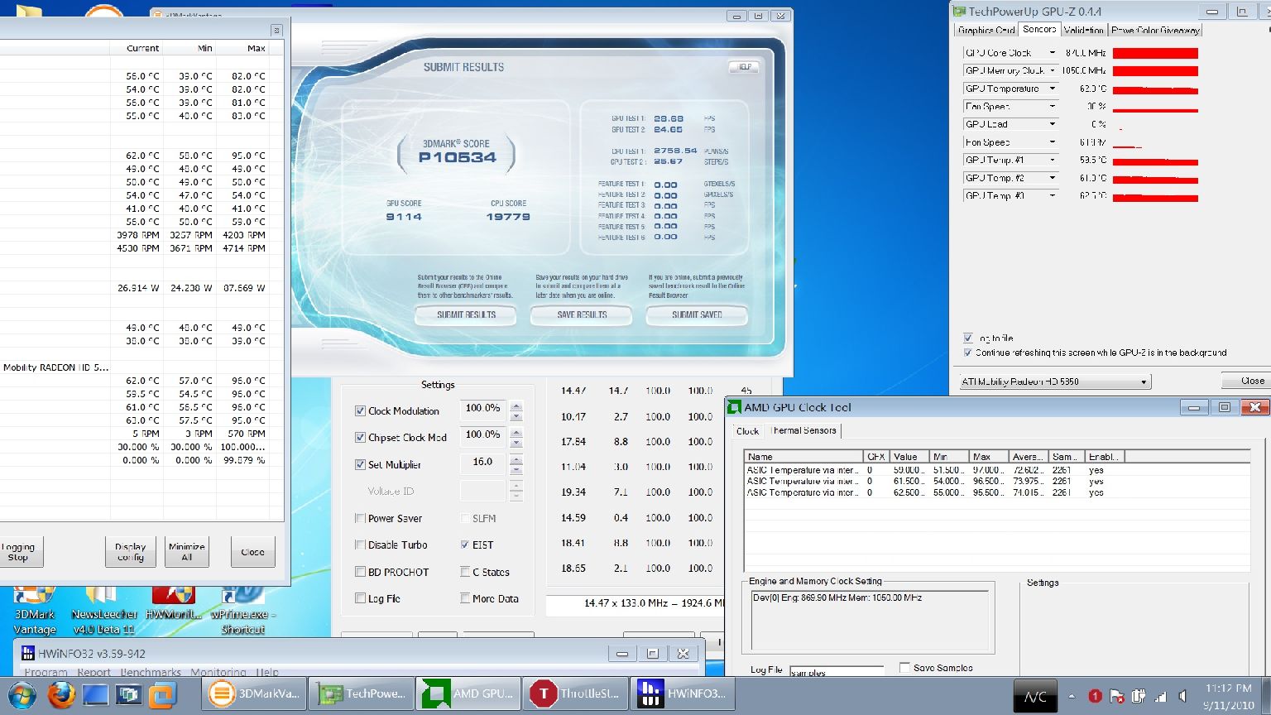Open Display config button
Screen dimensions: 1271x715
[x=130, y=552]
